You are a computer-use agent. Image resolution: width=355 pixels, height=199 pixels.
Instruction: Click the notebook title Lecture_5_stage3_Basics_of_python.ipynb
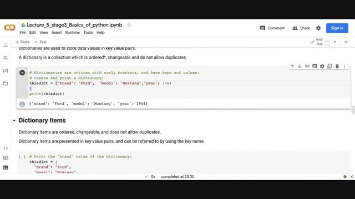coord(74,25)
